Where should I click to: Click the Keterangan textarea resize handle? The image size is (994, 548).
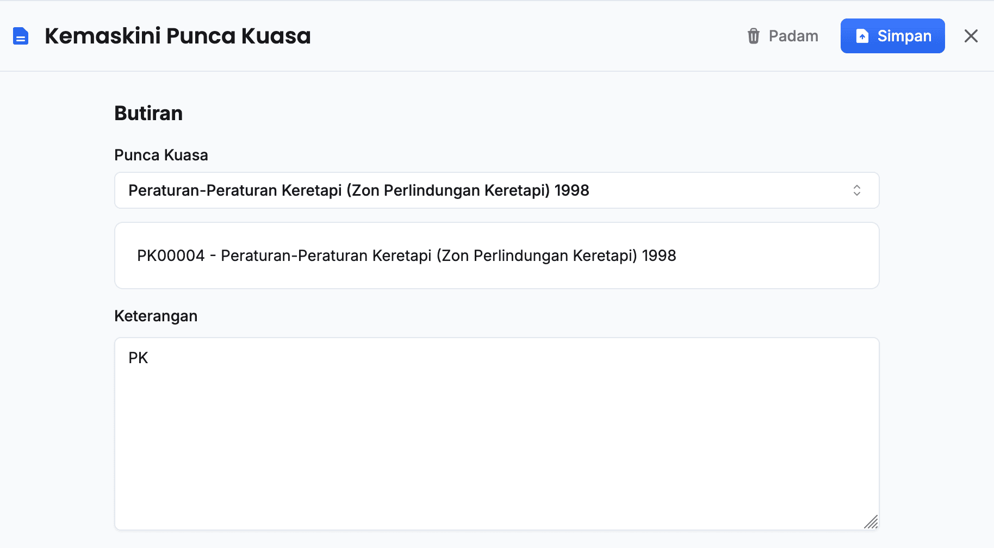click(871, 522)
